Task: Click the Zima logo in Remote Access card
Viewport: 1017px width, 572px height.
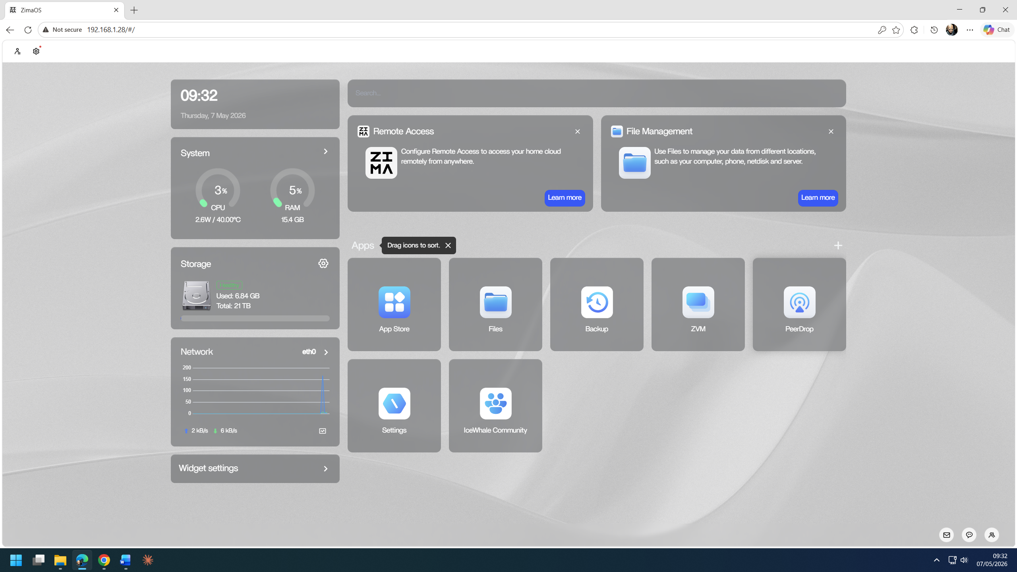Action: point(381,163)
